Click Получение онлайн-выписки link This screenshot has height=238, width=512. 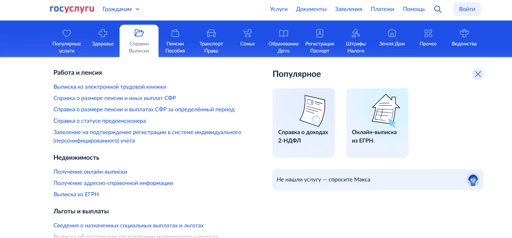(x=90, y=172)
